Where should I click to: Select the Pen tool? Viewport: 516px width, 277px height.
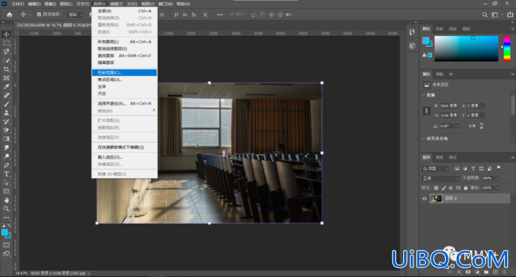click(x=7, y=165)
